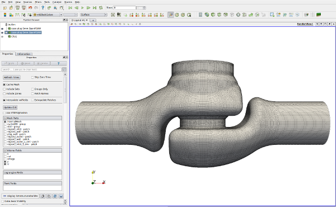Enable Groups Only checkbox
This screenshot has height=207, width=336.
point(32,90)
